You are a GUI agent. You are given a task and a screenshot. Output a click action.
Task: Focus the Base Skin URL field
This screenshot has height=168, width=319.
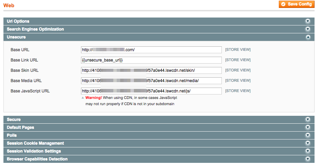(151, 70)
